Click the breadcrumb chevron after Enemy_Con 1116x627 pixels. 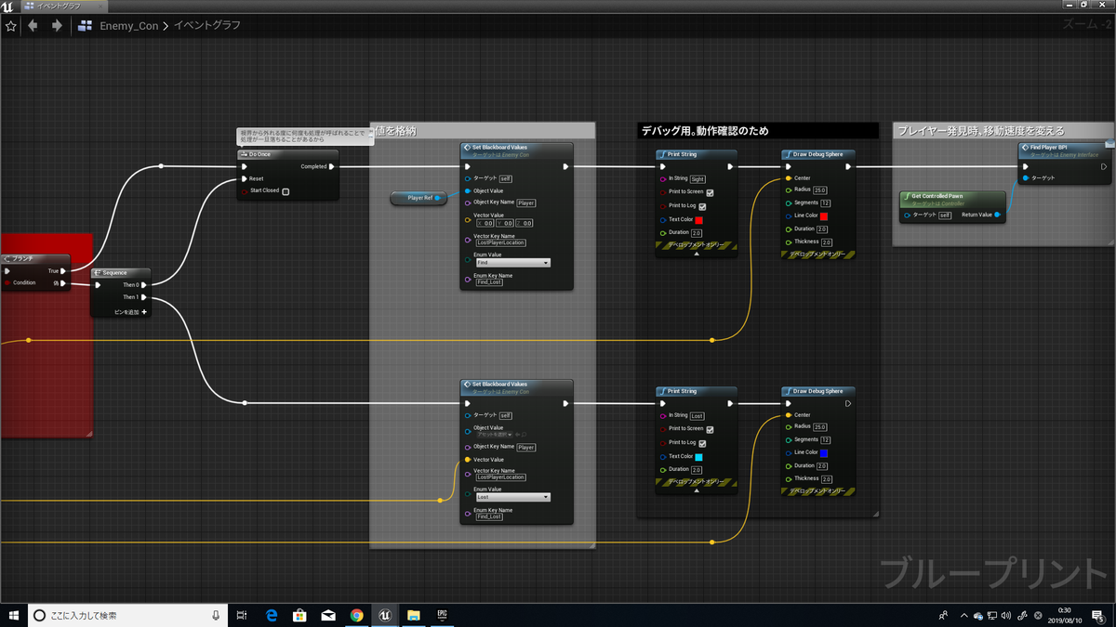pos(166,26)
